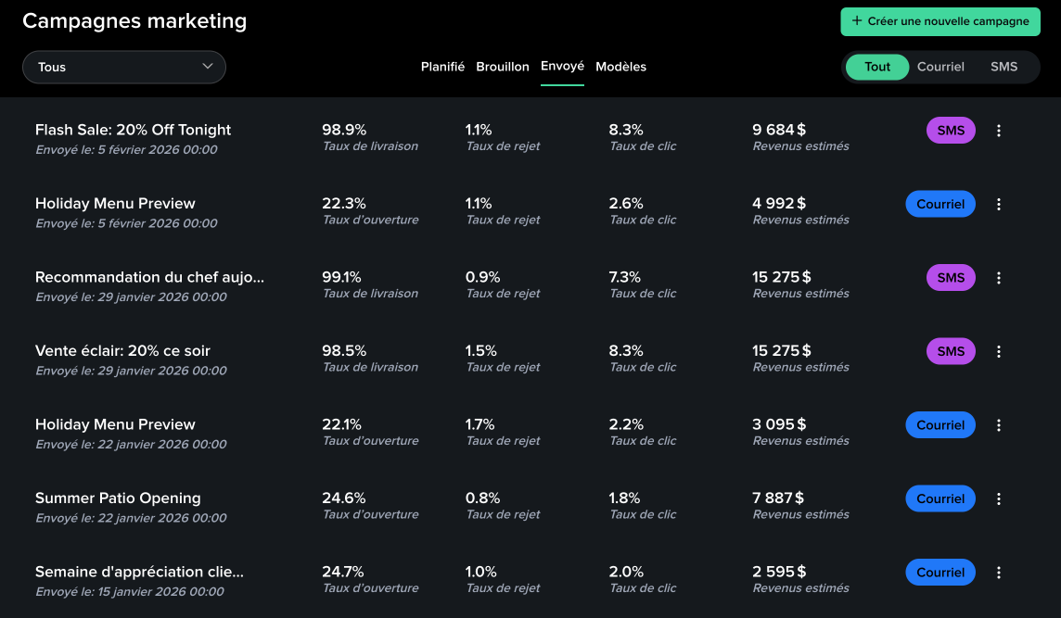The image size is (1061, 618).
Task: Click SMS badge on Flash Sale row
Action: [x=951, y=131]
